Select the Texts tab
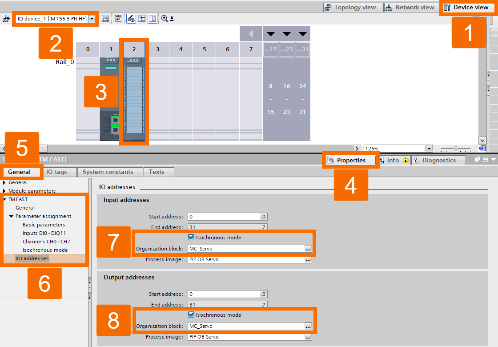 click(x=157, y=172)
